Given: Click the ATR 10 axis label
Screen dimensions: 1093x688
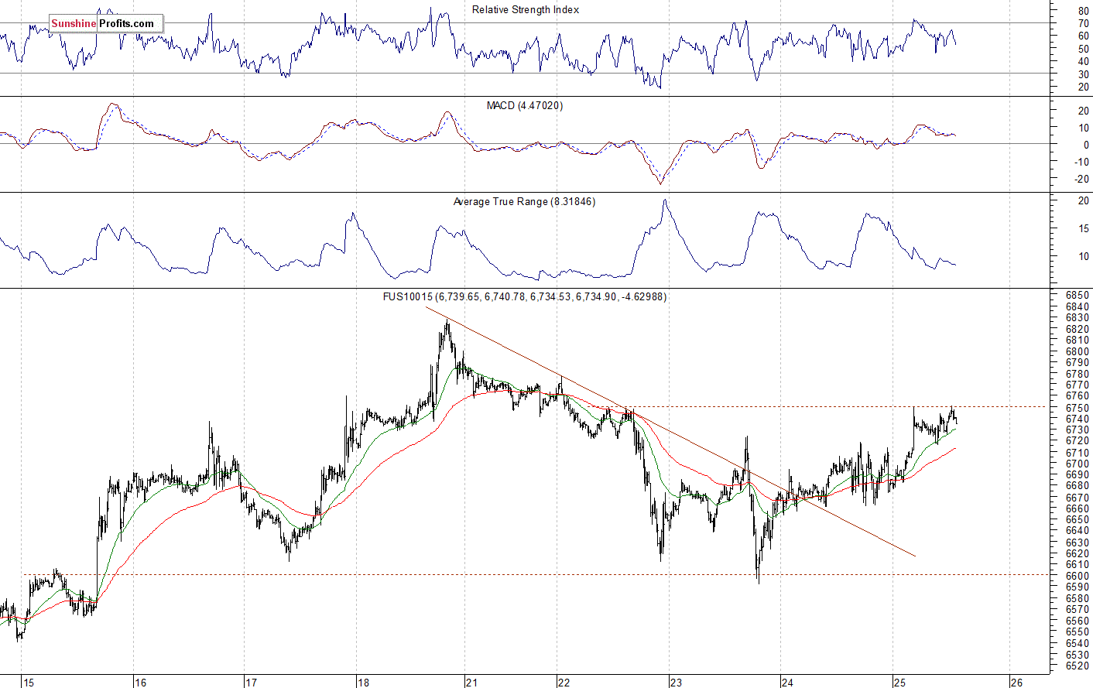Looking at the screenshot, I should [x=1084, y=256].
